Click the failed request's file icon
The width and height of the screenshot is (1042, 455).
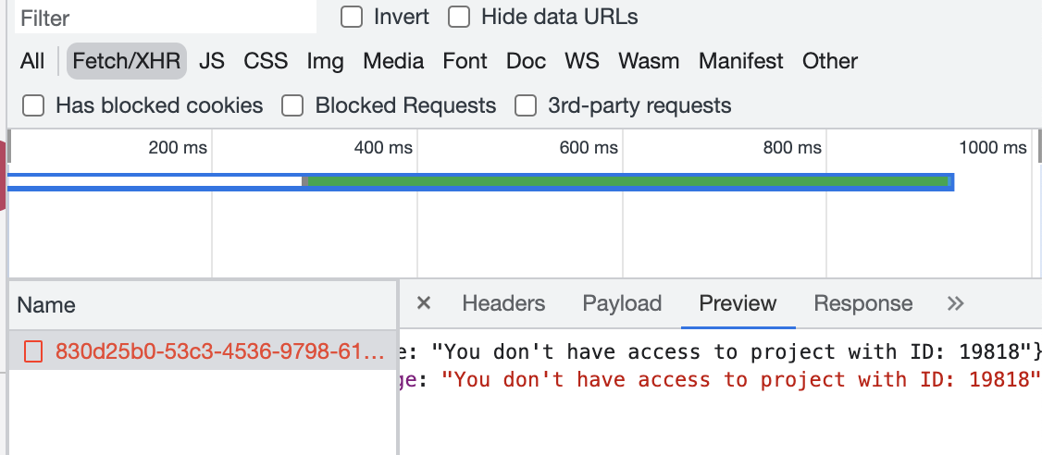(x=33, y=351)
